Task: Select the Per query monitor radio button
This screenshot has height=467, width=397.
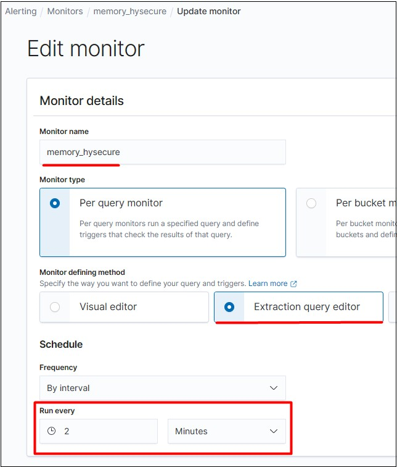Action: point(55,203)
